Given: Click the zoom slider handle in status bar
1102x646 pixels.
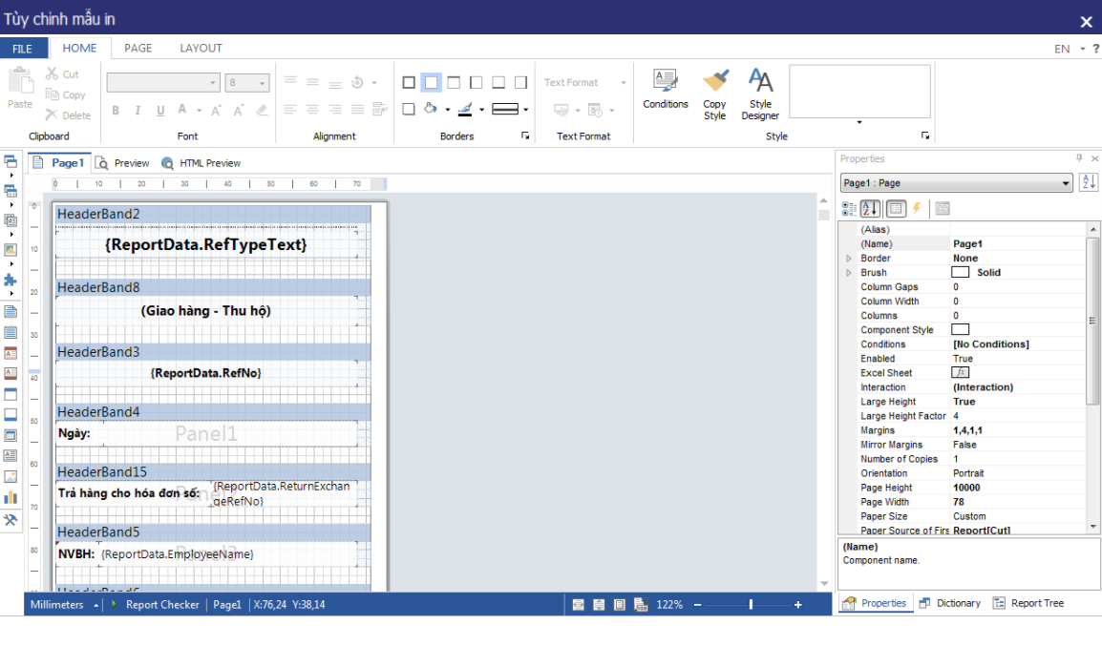Looking at the screenshot, I should tap(752, 605).
